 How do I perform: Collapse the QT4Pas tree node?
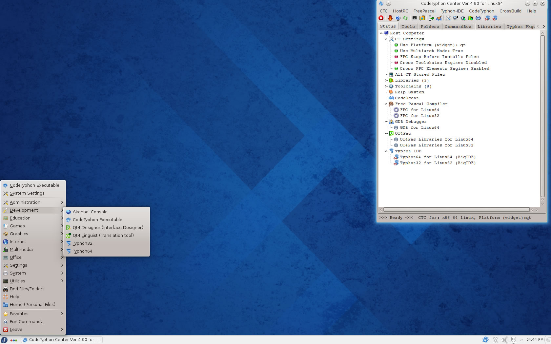tap(386, 133)
